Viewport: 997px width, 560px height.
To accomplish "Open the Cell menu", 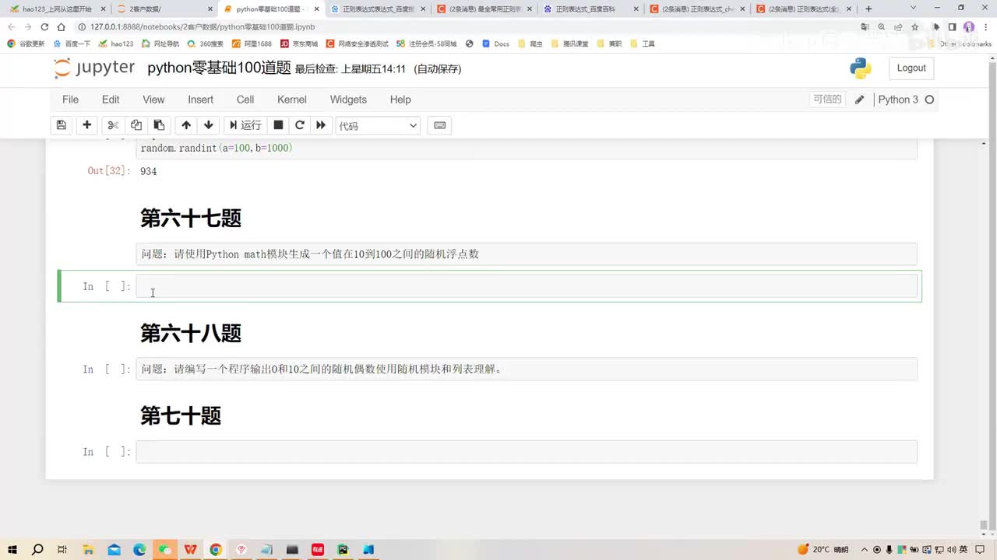I will point(245,100).
